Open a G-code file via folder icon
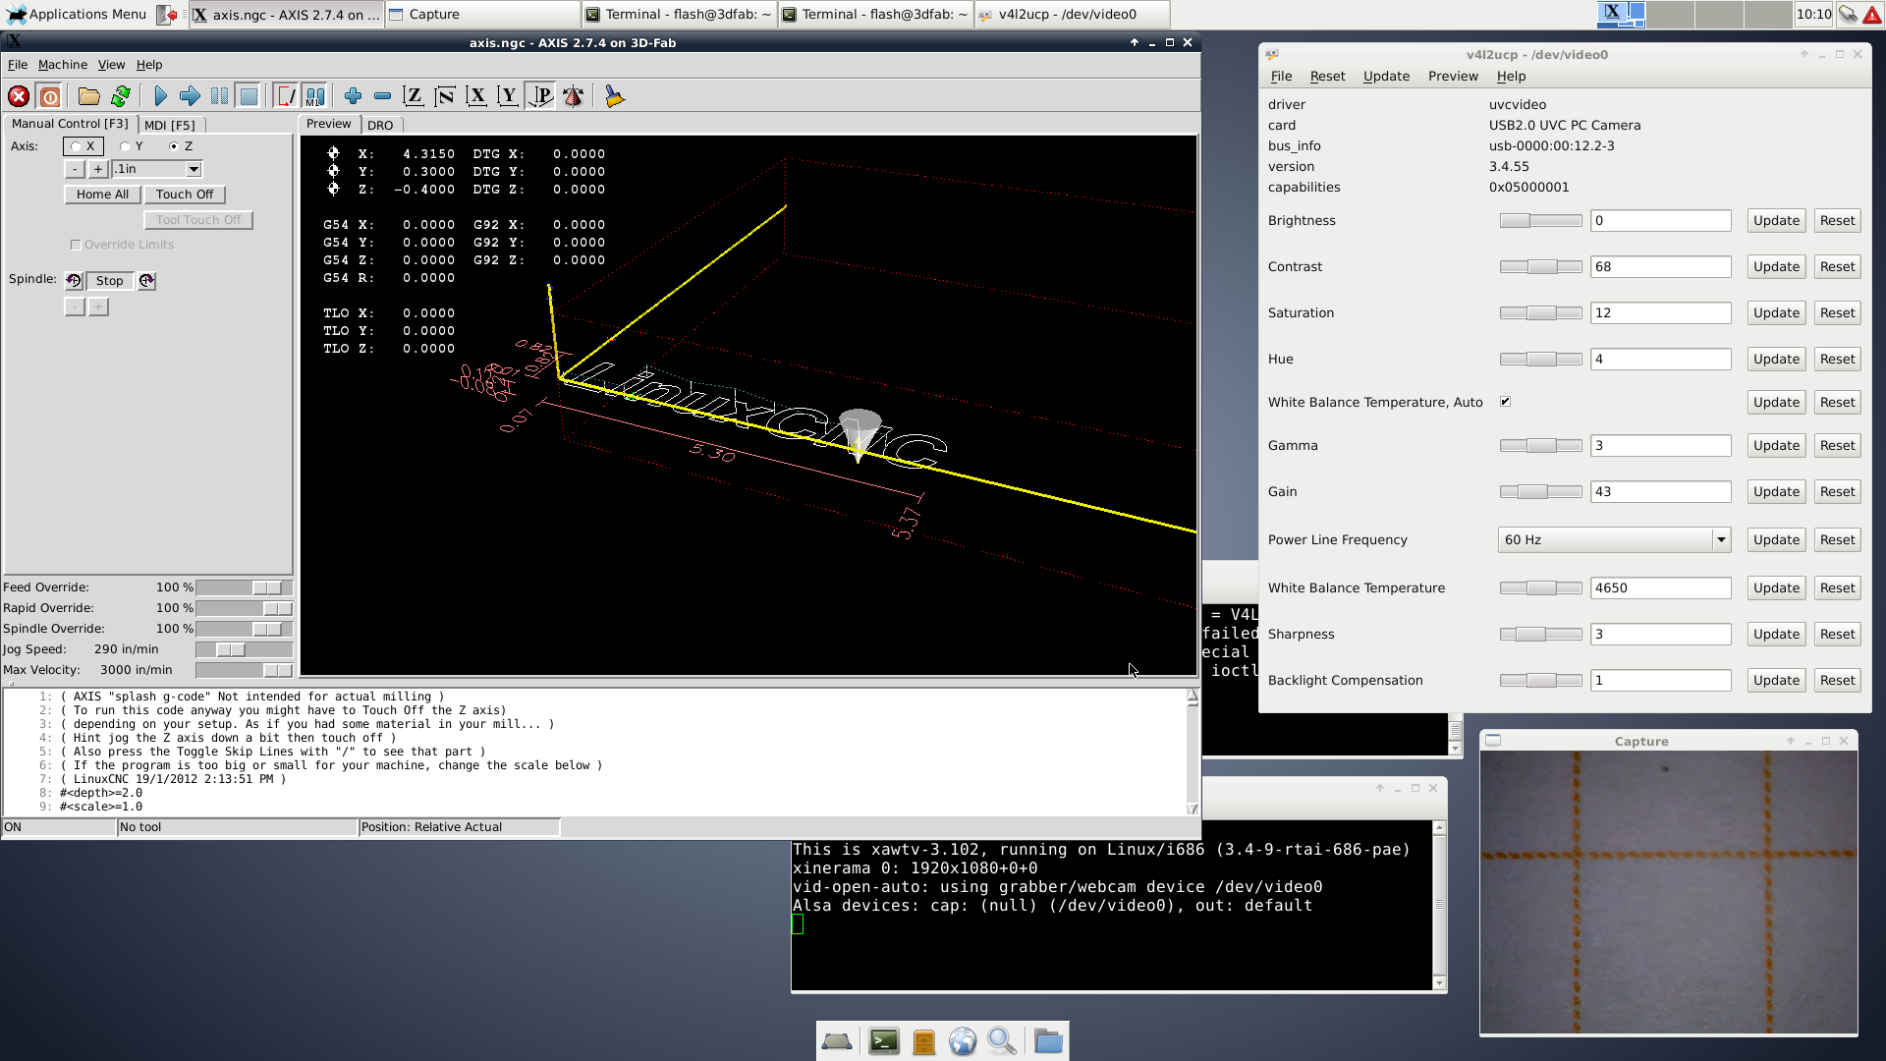The image size is (1886, 1061). tap(89, 96)
